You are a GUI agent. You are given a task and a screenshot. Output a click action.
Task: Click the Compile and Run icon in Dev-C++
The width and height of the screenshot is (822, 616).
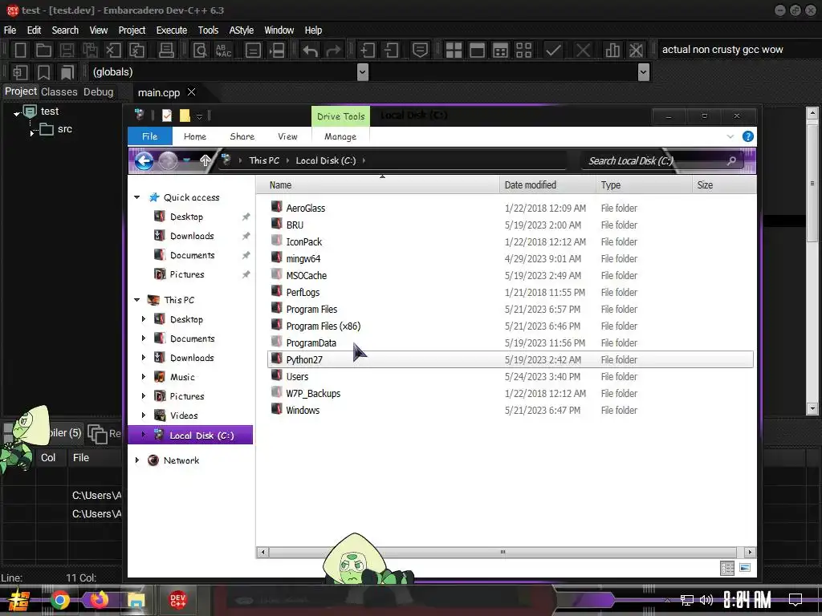(x=501, y=51)
